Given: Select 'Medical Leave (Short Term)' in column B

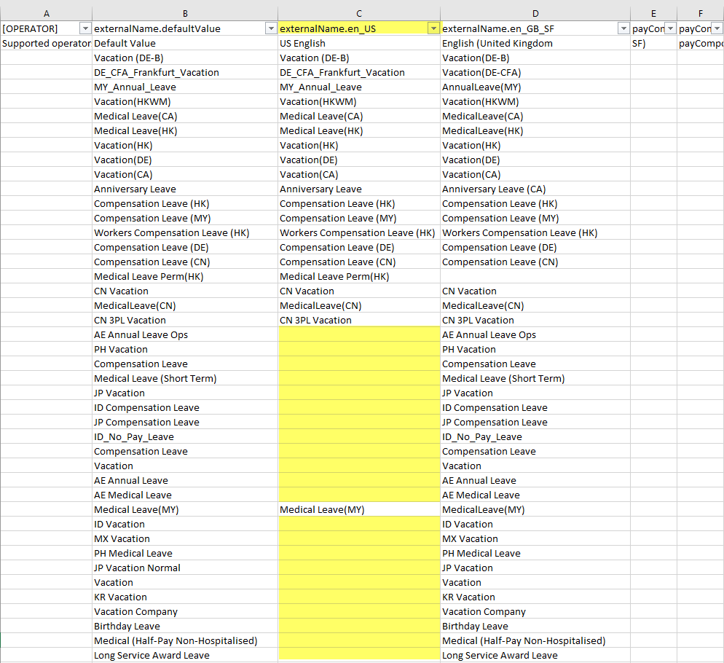Looking at the screenshot, I should pos(185,378).
